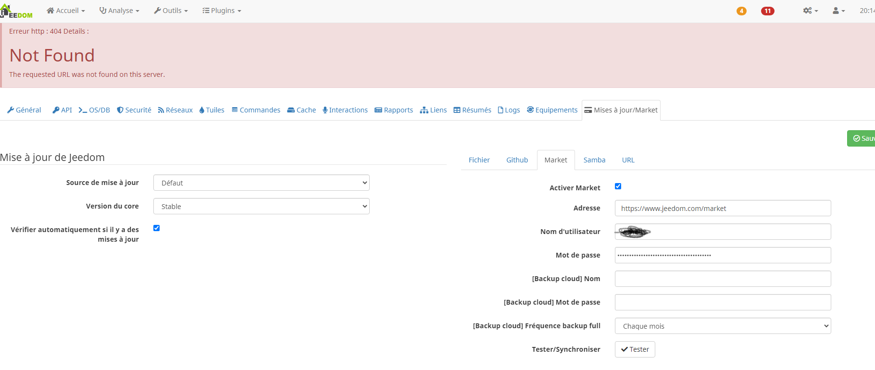Open the Liens tab

(x=433, y=110)
